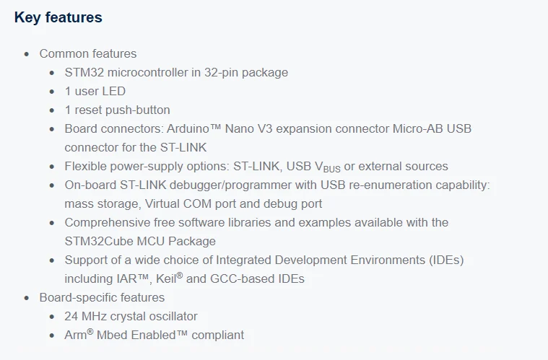Click the connector for the ST-LINK text
This screenshot has width=548, height=360.
tap(136, 147)
